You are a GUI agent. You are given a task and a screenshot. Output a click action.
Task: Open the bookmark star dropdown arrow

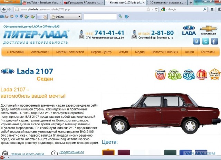coord(152,9)
